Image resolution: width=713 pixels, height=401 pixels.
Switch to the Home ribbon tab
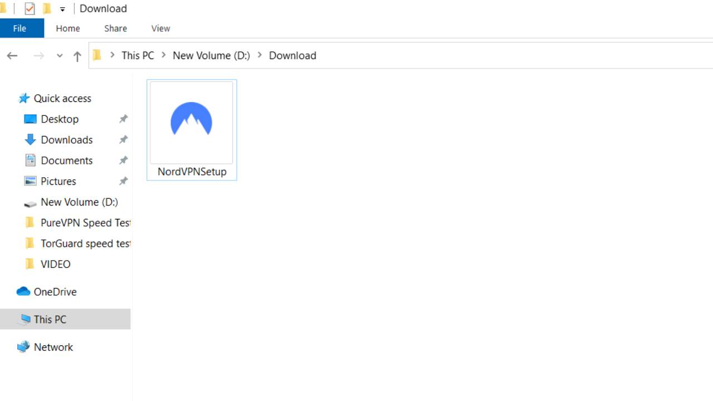(68, 28)
